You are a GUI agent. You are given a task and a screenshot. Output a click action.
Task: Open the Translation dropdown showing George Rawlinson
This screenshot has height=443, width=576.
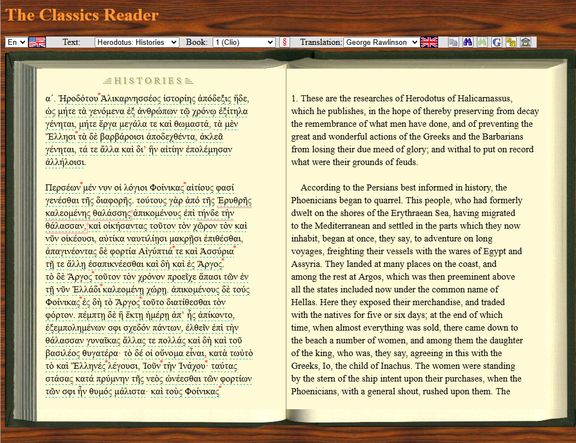(x=381, y=42)
